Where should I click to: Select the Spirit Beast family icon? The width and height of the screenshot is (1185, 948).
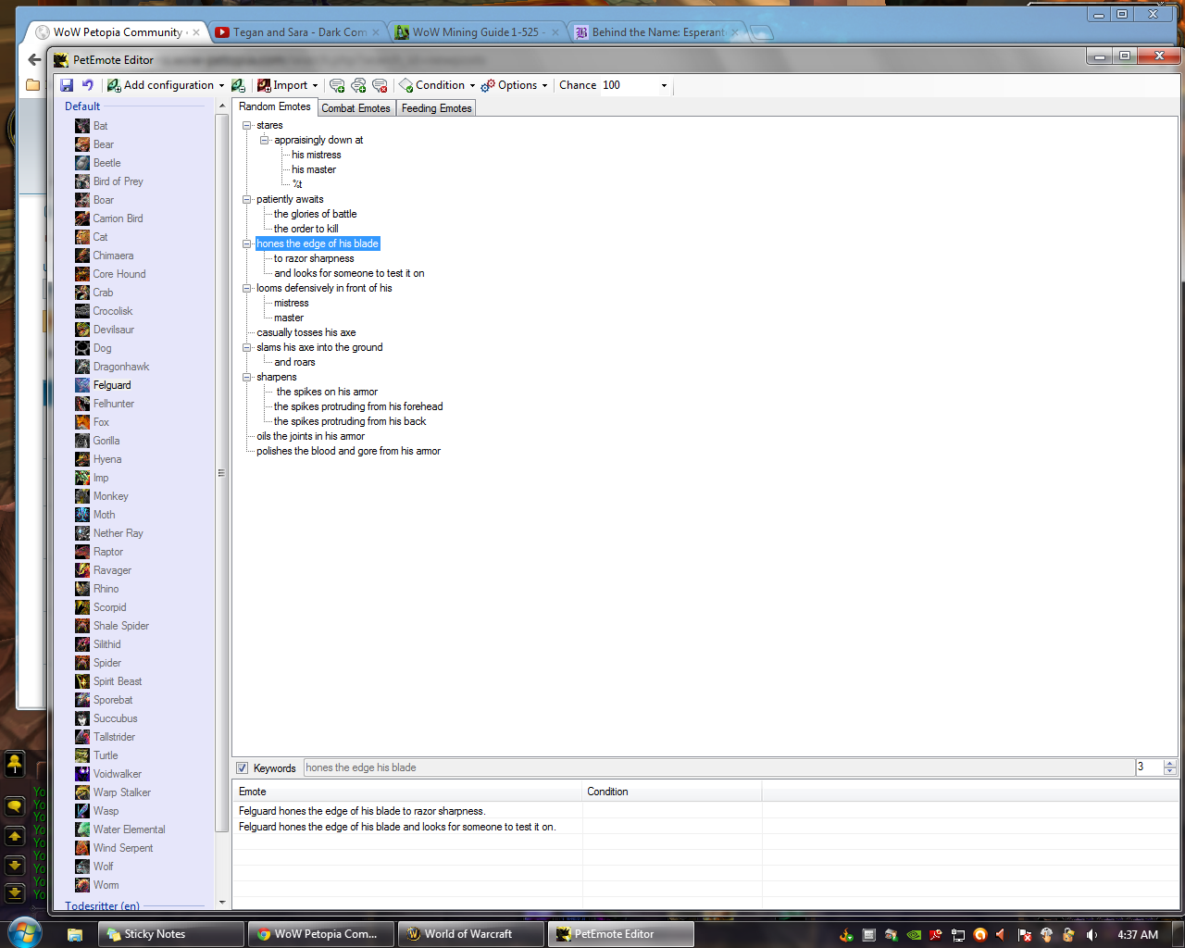(82, 681)
